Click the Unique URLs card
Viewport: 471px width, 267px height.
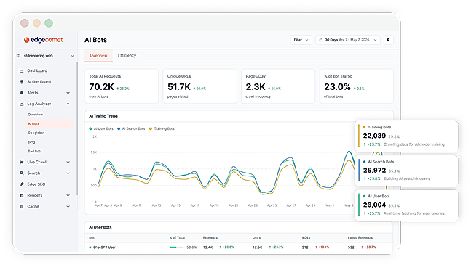199,86
